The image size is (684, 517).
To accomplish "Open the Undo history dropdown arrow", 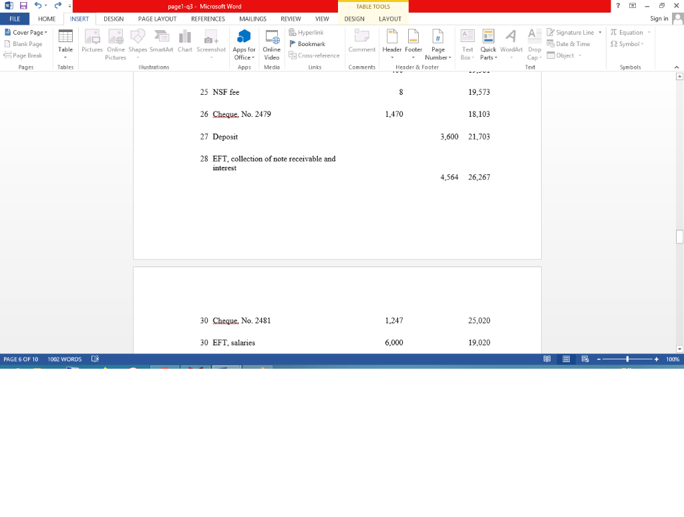I will tap(46, 5).
